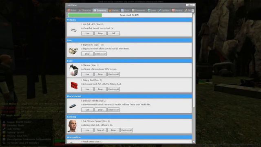Click the red Fishing Rod item icon
Viewport: 261px width, 147px height.
pos(74,85)
